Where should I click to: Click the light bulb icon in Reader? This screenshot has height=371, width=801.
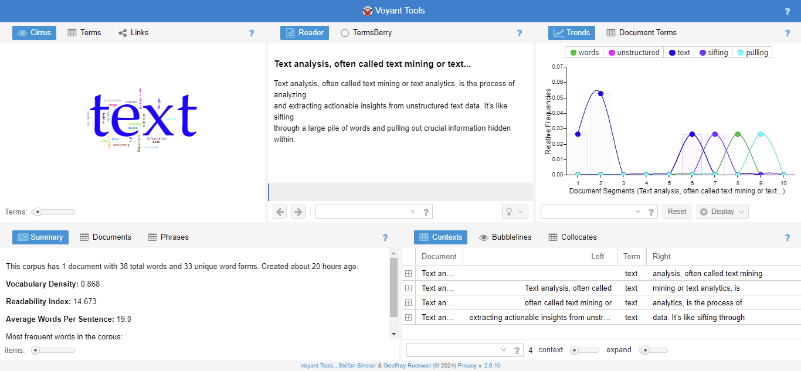[x=510, y=212]
